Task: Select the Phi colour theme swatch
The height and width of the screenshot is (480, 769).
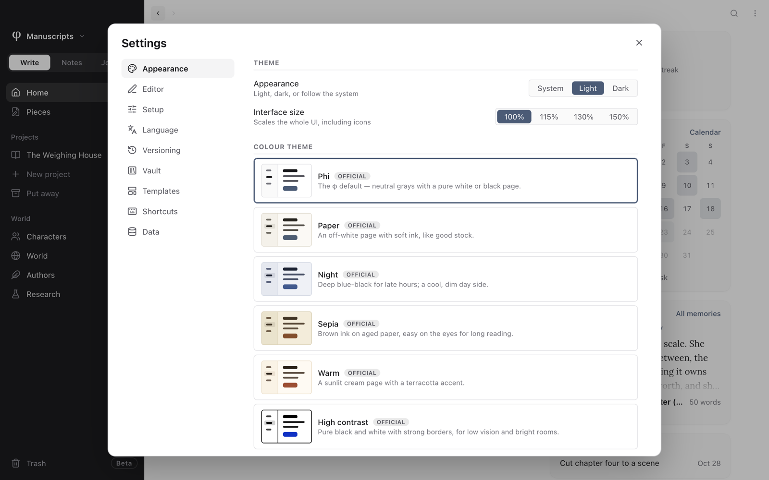Action: click(x=286, y=180)
